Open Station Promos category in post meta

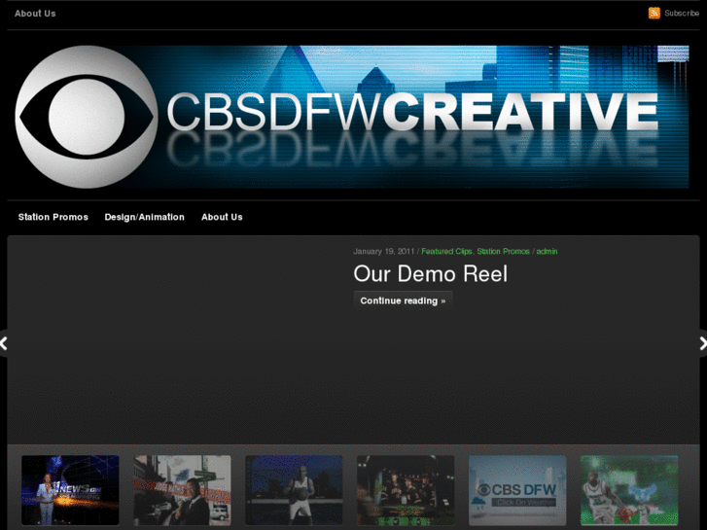pyautogui.click(x=503, y=251)
